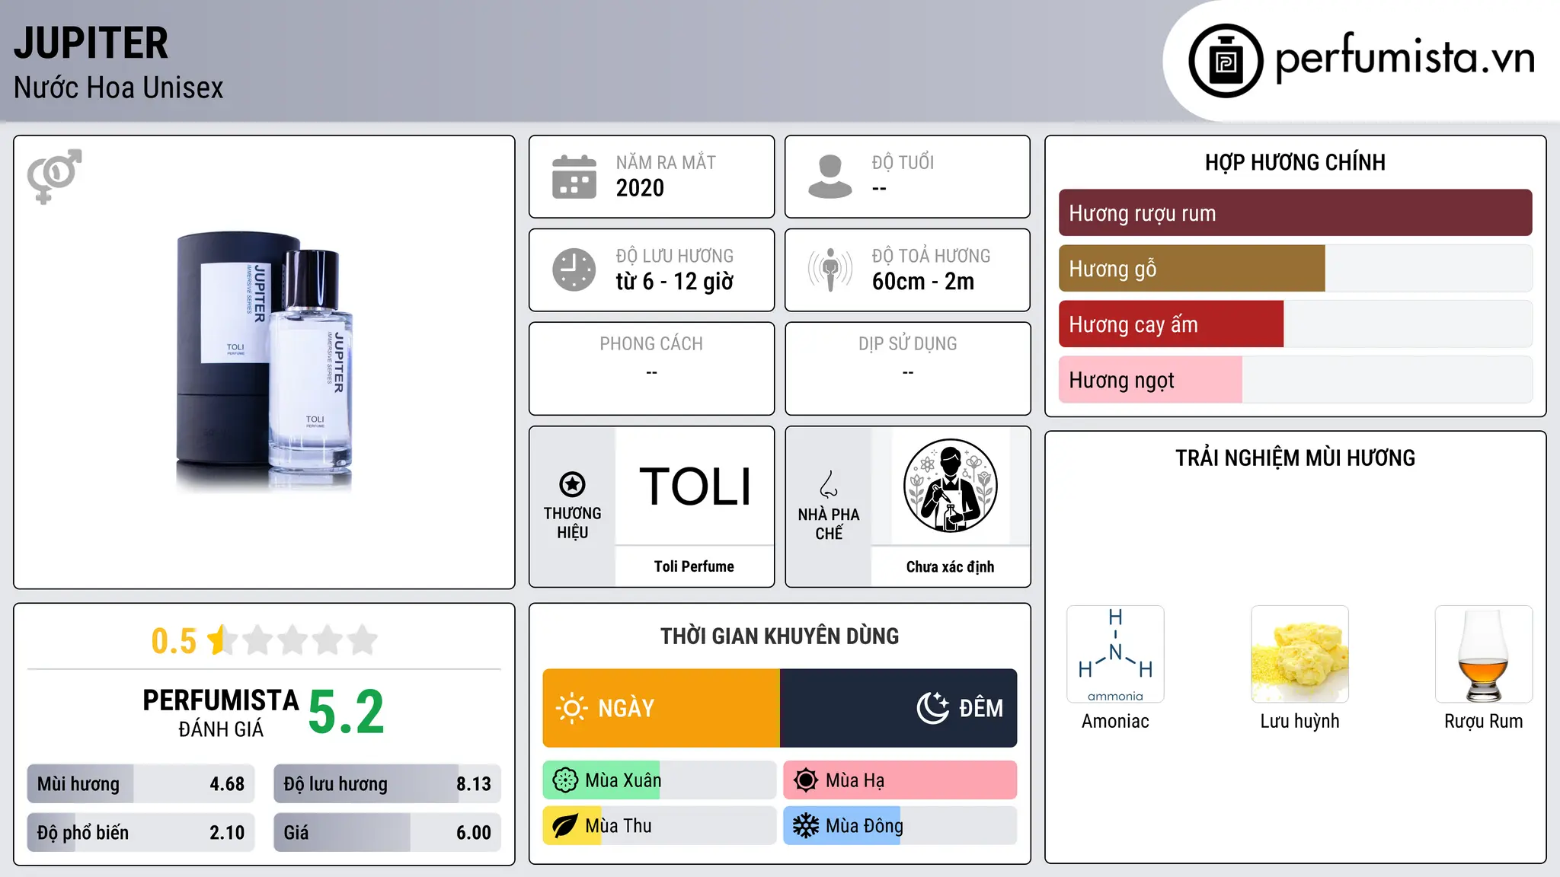This screenshot has height=877, width=1560.
Task: Click the calendar icon beside launch year
Action: pyautogui.click(x=574, y=177)
